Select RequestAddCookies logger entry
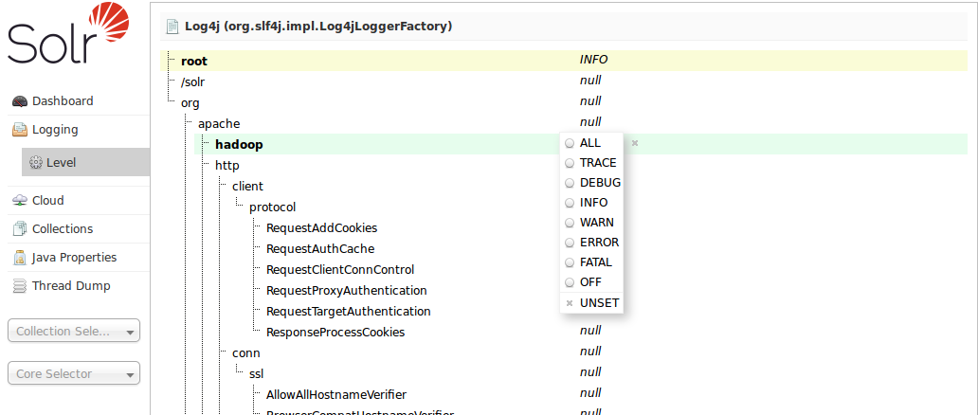978x415 pixels. pos(321,227)
